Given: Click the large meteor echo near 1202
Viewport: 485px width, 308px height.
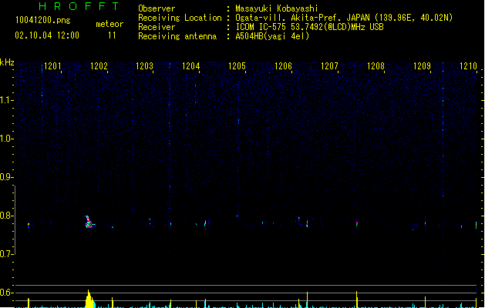Looking at the screenshot, I should [89, 222].
